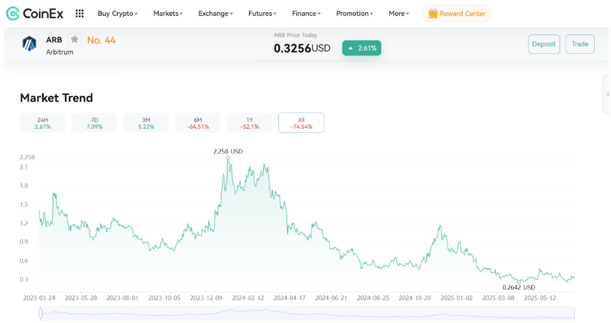Click the green 2.61% price change badge
611x323 pixels.
(361, 48)
